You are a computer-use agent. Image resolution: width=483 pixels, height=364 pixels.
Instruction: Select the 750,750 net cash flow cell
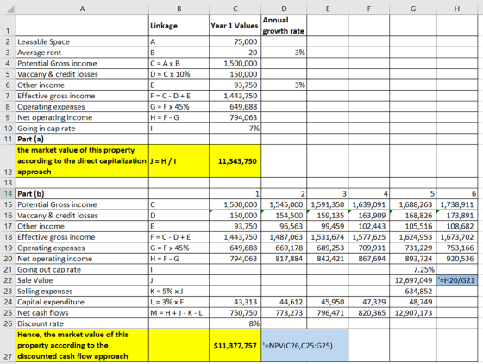click(x=235, y=313)
